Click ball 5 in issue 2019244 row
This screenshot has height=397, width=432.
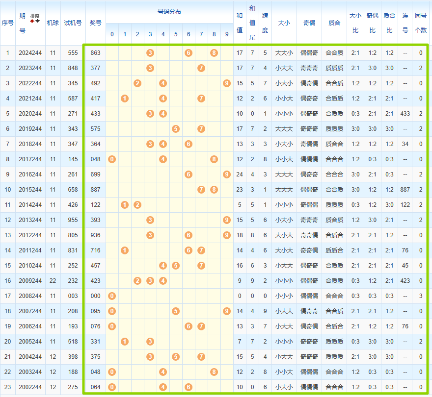point(176,128)
